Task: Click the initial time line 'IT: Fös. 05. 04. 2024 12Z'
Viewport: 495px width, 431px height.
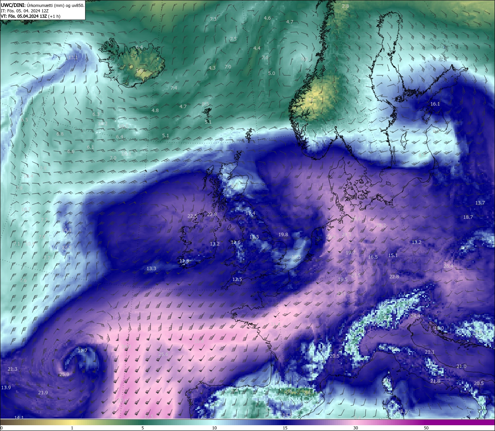Action: pos(25,11)
